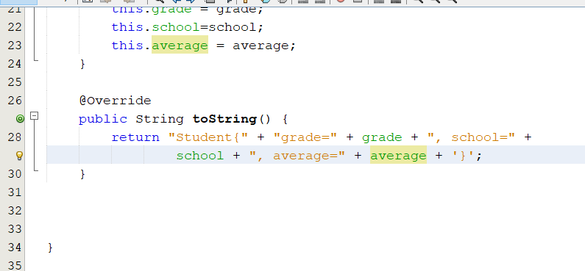The height and width of the screenshot is (271, 585).
Task: Click the 'this' keyword on line 23
Action: tap(127, 46)
